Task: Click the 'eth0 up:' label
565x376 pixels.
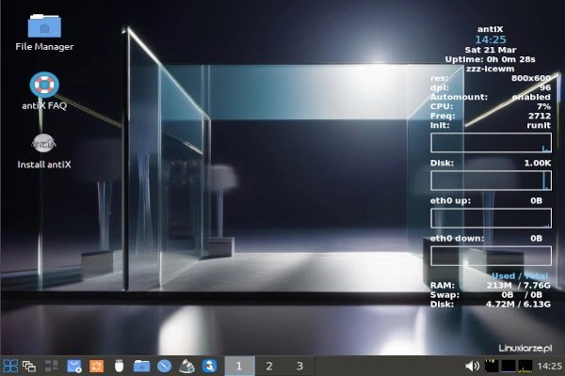Action: pyautogui.click(x=450, y=201)
